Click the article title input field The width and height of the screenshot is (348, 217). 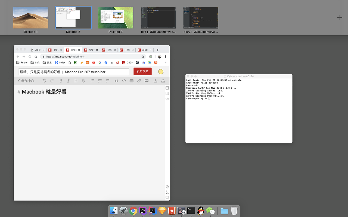click(x=74, y=72)
